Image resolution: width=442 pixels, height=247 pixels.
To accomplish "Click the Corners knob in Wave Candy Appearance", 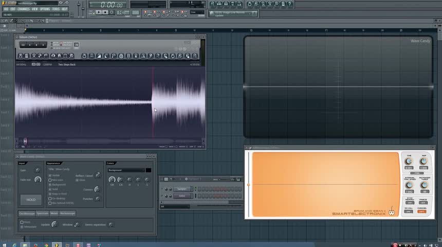I will point(97,189).
